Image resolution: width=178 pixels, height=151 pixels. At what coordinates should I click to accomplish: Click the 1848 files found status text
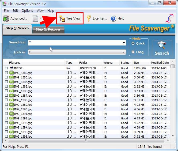pyautogui.click(x=150, y=146)
